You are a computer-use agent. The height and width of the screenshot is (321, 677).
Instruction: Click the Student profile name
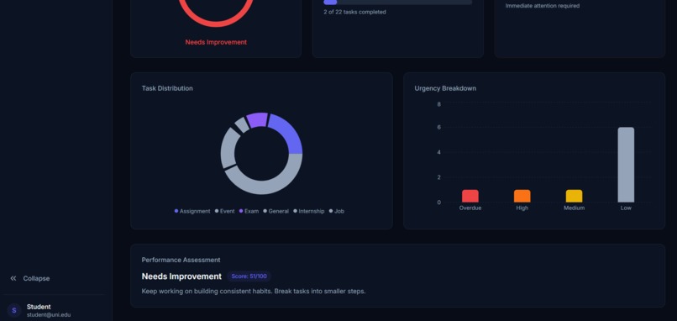point(39,307)
